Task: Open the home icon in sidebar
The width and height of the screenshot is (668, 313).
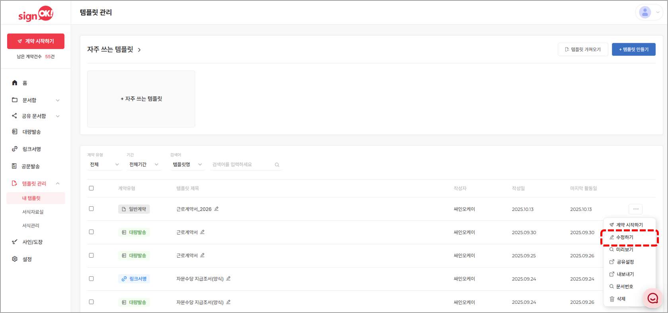Action: tap(15, 83)
